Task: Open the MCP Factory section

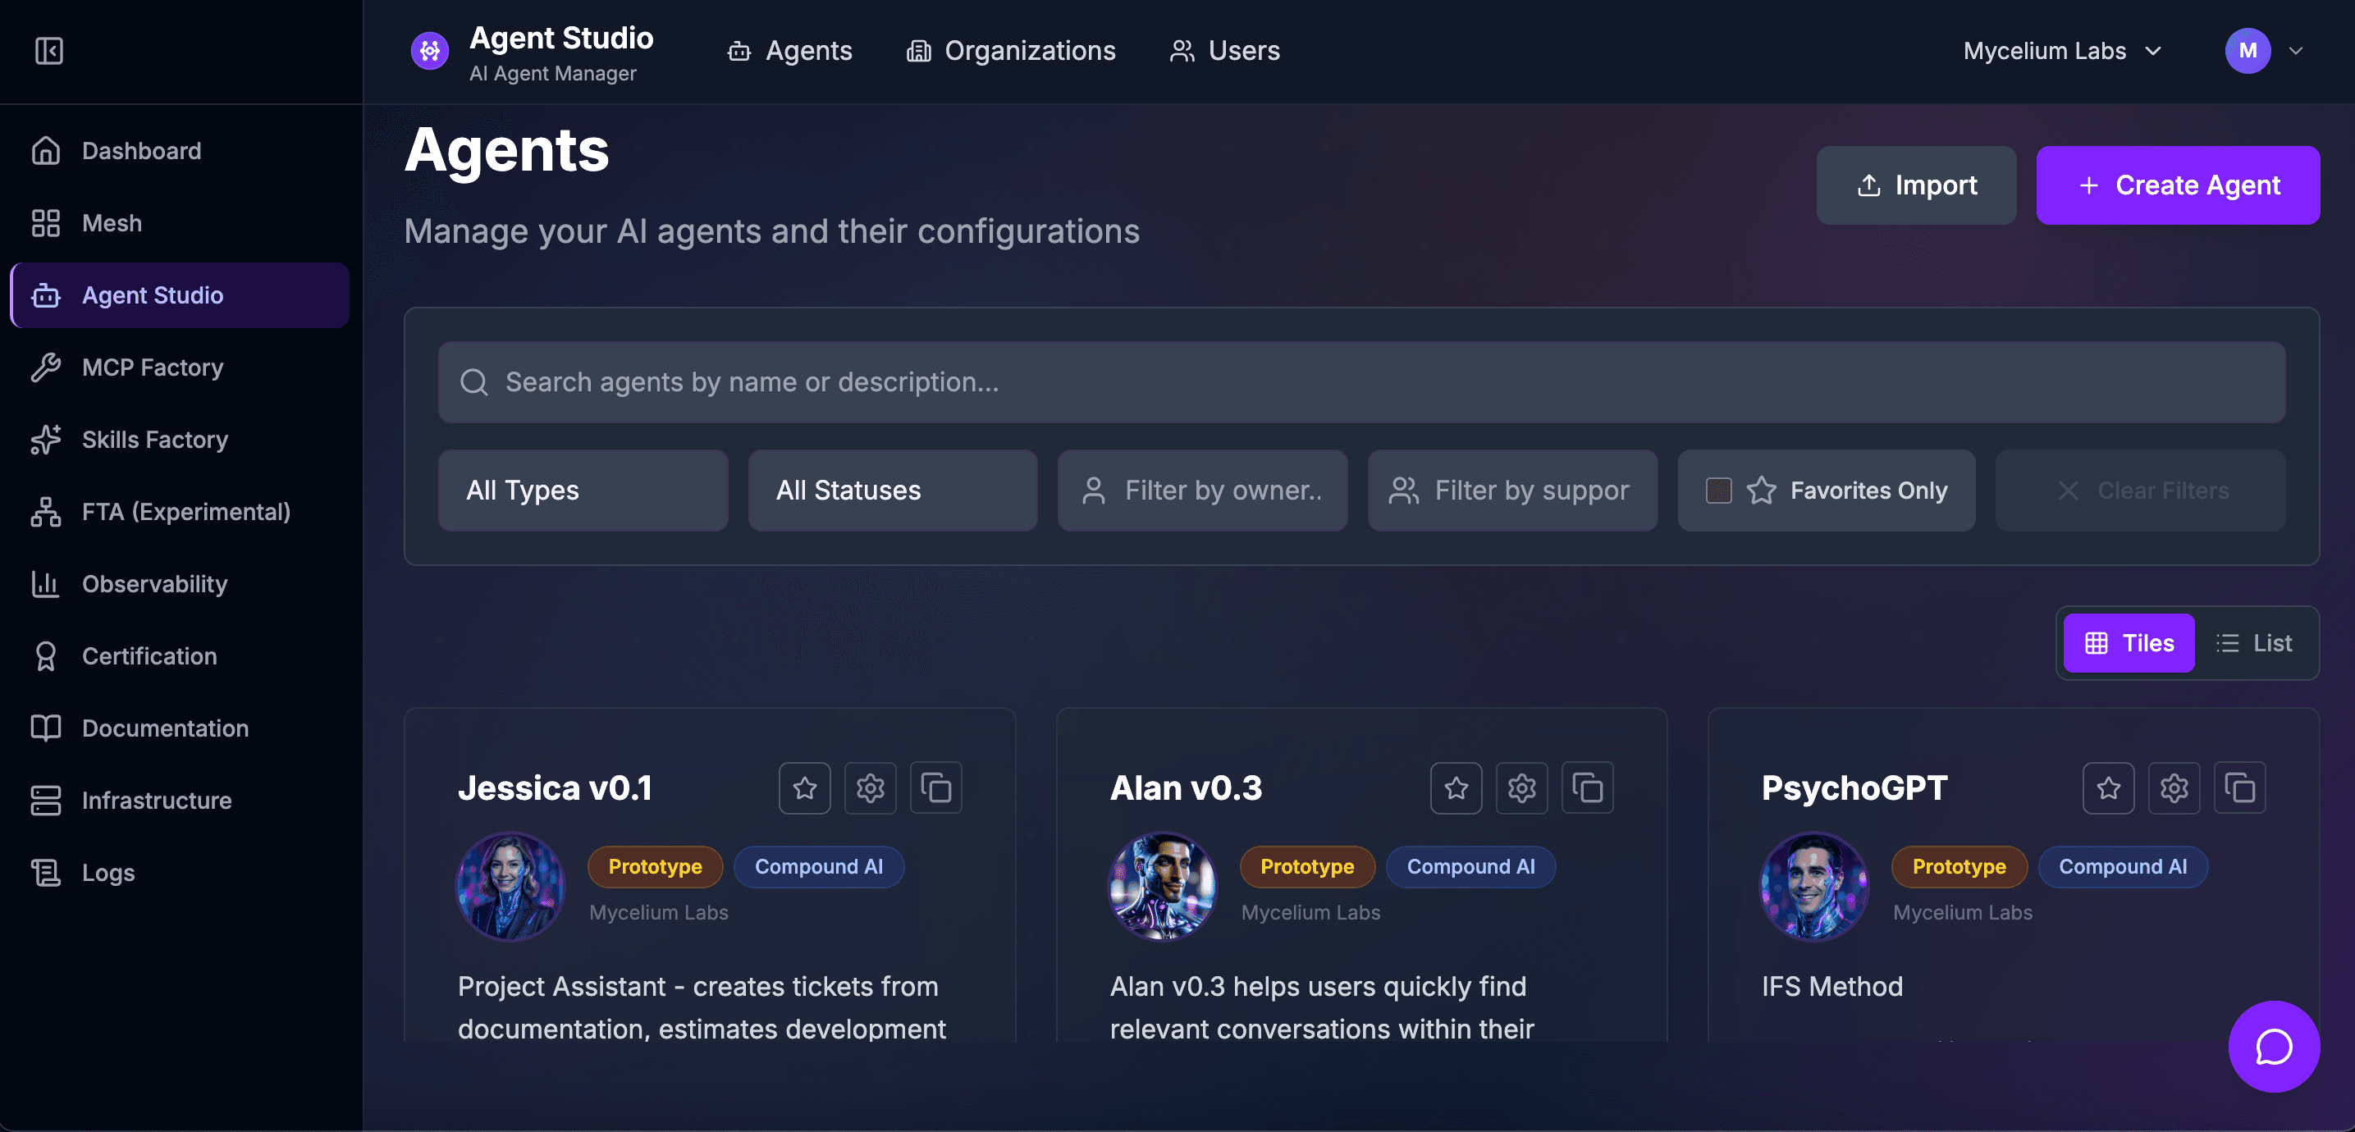Action: [x=151, y=367]
